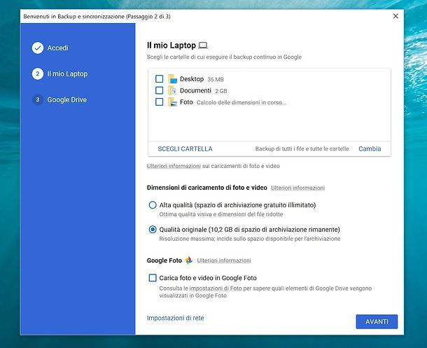Close the Backup e sincronizzazione window
Viewport: 427px width, 348px height.
click(395, 16)
